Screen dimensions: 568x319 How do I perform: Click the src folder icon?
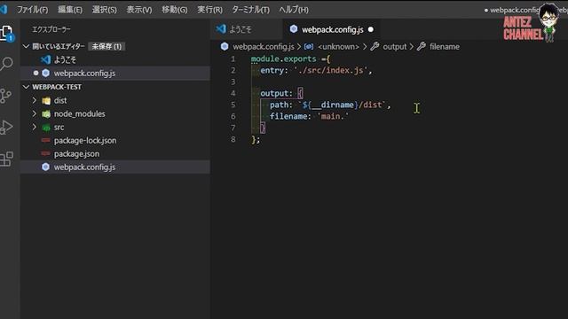click(46, 128)
